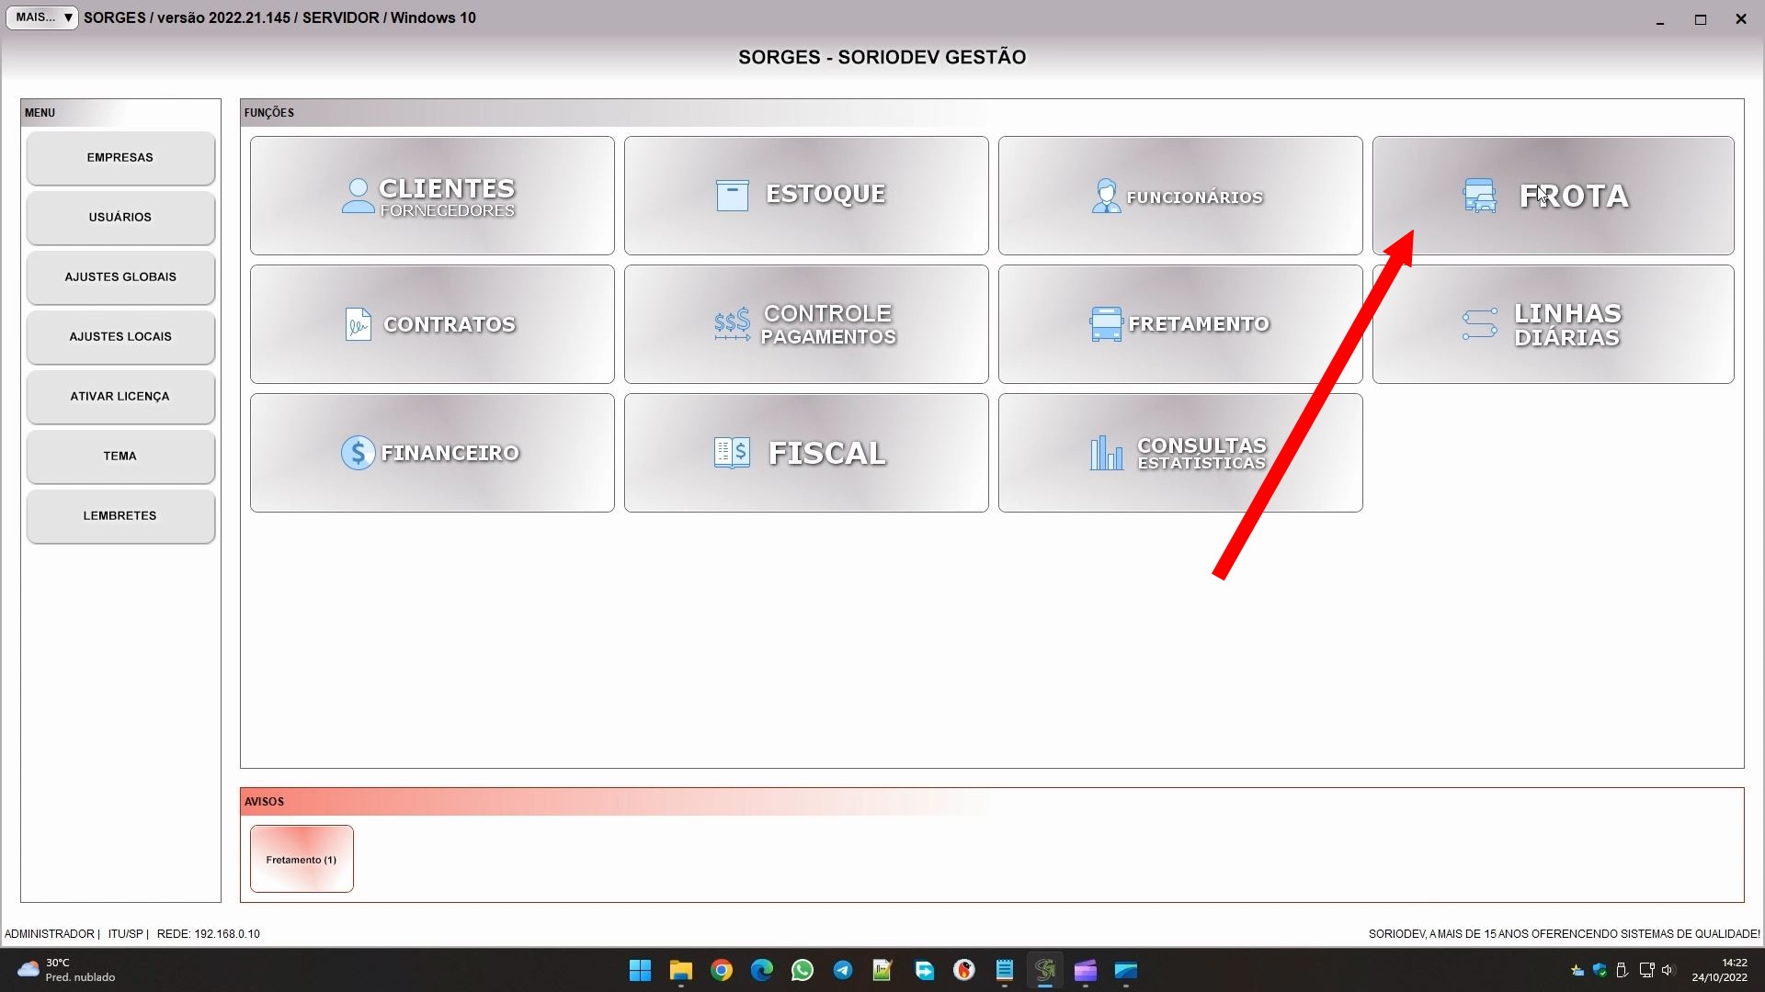Open the USUÁRIOS menu button
The width and height of the screenshot is (1765, 992).
[x=120, y=218]
